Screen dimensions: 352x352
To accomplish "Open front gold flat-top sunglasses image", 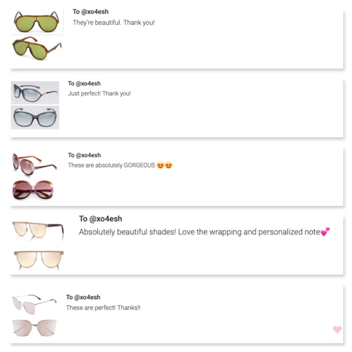I will point(38,259).
